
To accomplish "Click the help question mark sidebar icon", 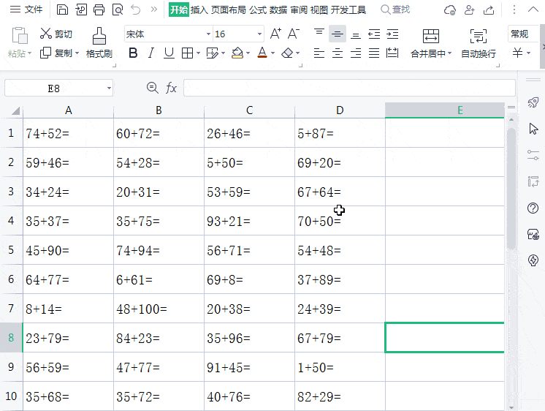I will pyautogui.click(x=533, y=208).
